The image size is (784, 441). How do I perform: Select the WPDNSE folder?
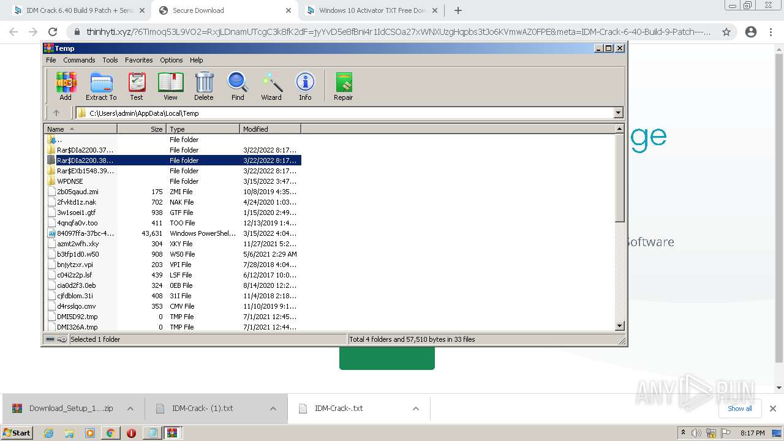point(173,181)
